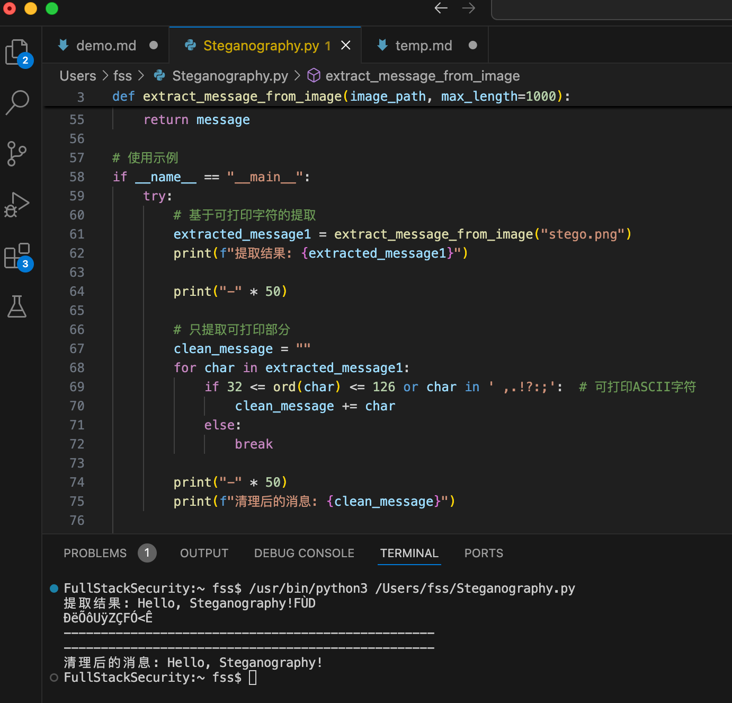Click line number 71 in gutter
The height and width of the screenshot is (703, 732).
tap(77, 425)
